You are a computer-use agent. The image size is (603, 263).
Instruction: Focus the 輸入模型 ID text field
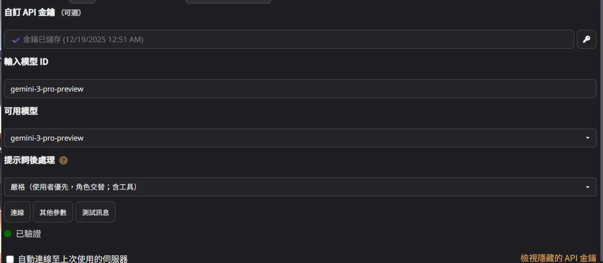click(x=299, y=89)
